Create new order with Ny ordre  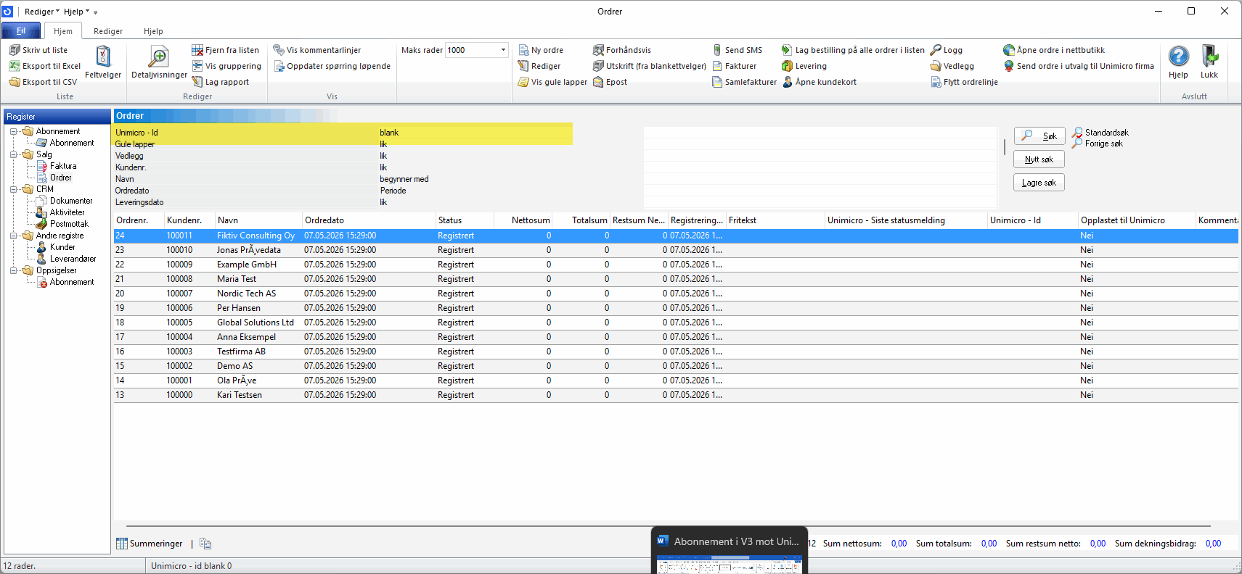pos(541,50)
